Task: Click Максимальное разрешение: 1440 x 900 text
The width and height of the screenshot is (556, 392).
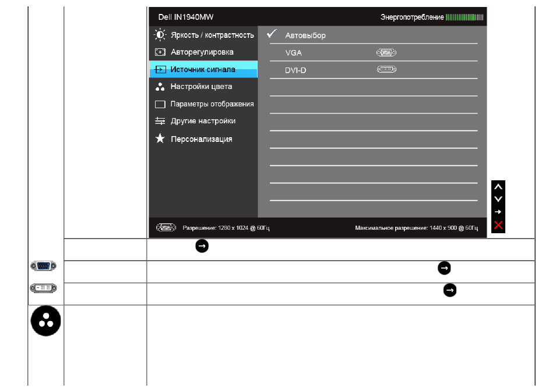Action: [416, 228]
